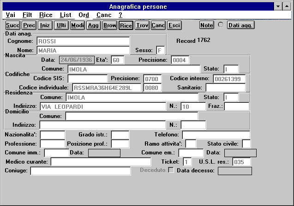This screenshot has width=294, height=206.
Task: Toggle the Deceduto checkbox
Action: pyautogui.click(x=171, y=171)
